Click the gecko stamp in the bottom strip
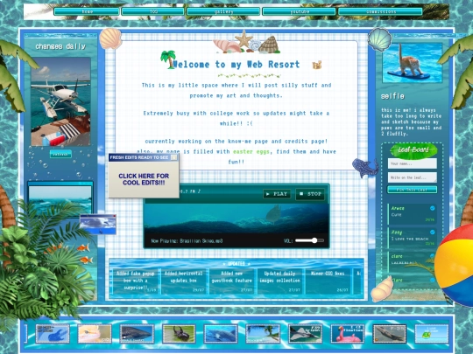The image size is (473, 354). coord(95,334)
